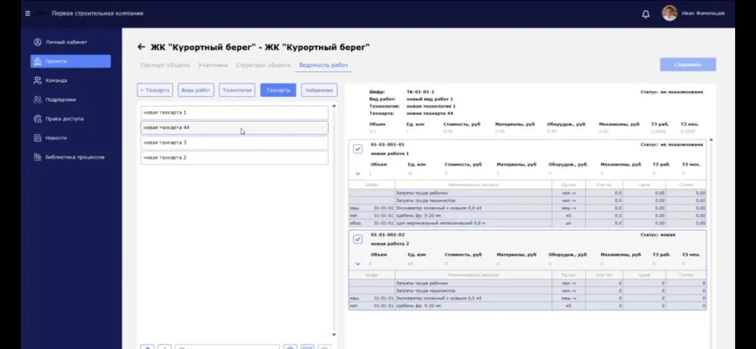Select the Ведомость работ tab
Image resolution: width=756 pixels, height=349 pixels.
point(324,65)
